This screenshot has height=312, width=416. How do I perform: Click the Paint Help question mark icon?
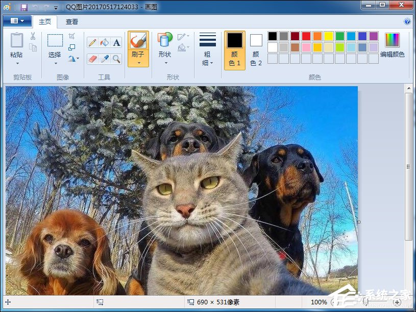pos(407,21)
